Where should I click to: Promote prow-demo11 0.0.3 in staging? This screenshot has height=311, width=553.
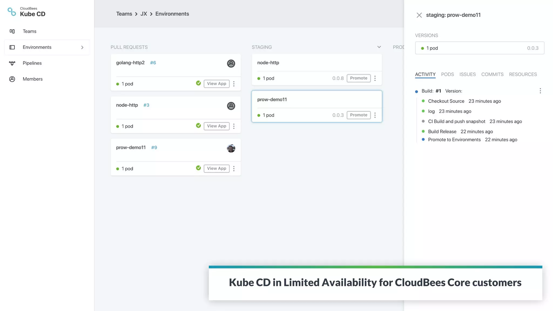(x=359, y=115)
